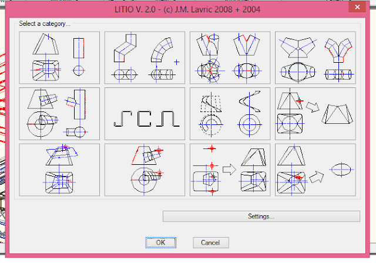Image resolution: width=376 pixels, height=264 pixels.
Task: Close the LITIO dialog window
Action: 357,7
